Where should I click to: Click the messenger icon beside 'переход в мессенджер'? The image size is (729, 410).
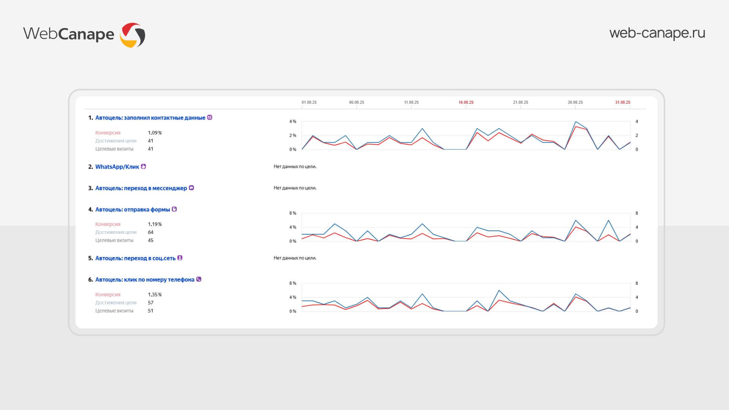(x=191, y=188)
